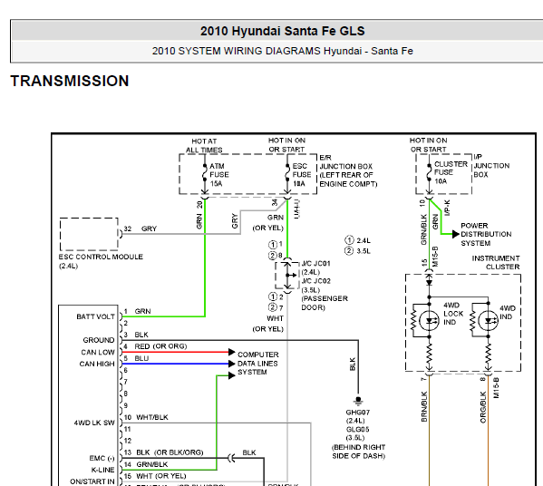The height and width of the screenshot is (486, 543).
Task: Click the 'HOT AT ALL TIMES' label
Action: tap(204, 145)
